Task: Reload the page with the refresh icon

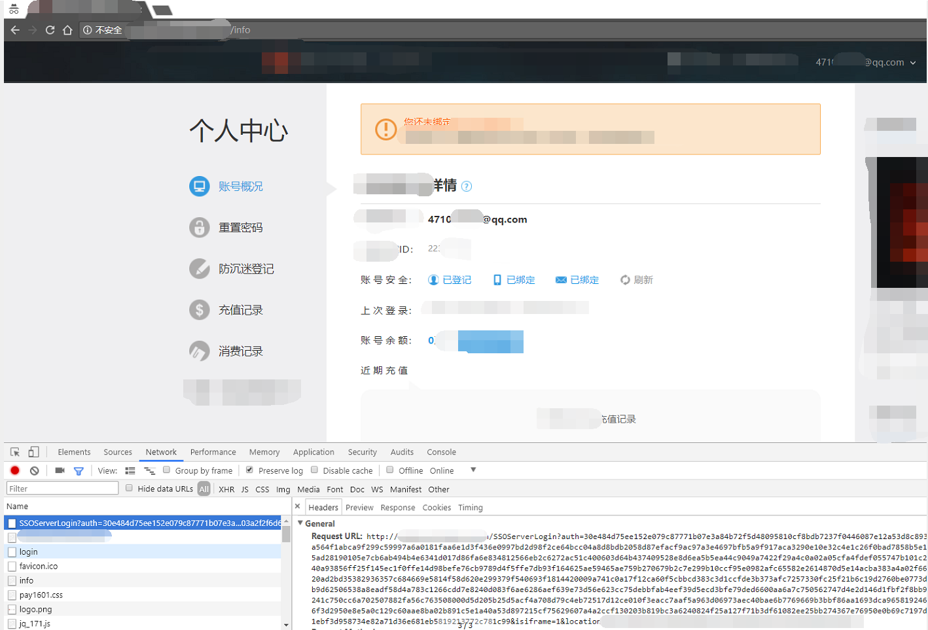Action: (x=50, y=30)
